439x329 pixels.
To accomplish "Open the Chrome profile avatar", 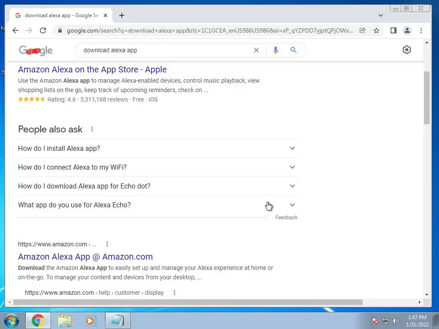I will 407,30.
